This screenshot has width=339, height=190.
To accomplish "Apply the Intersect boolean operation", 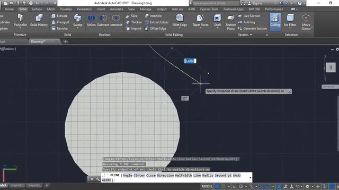I will pos(116,21).
